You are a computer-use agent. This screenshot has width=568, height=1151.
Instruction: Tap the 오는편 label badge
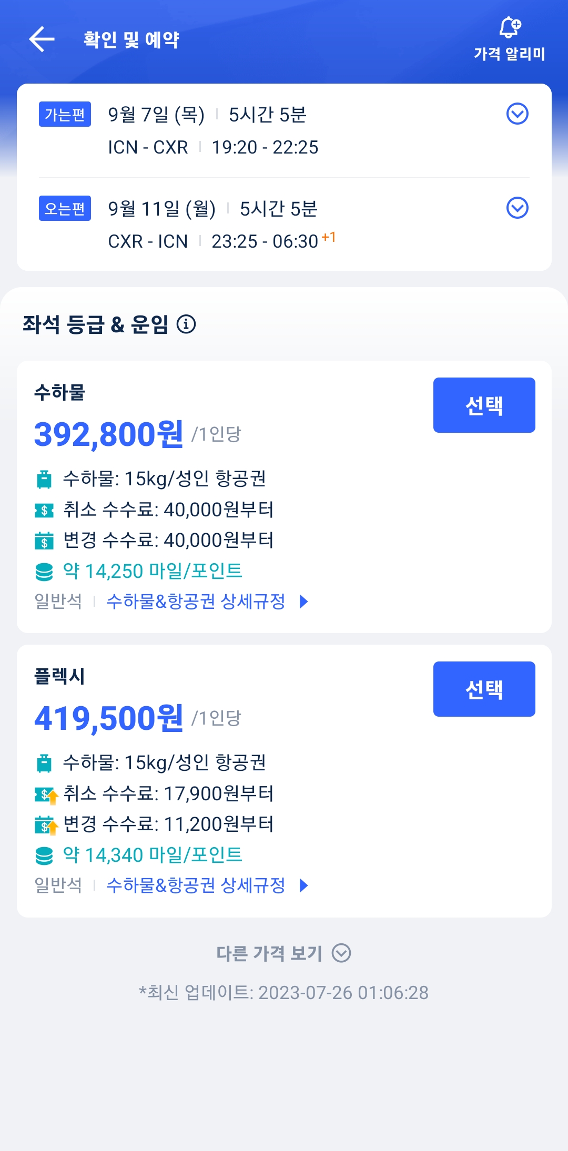[x=65, y=208]
